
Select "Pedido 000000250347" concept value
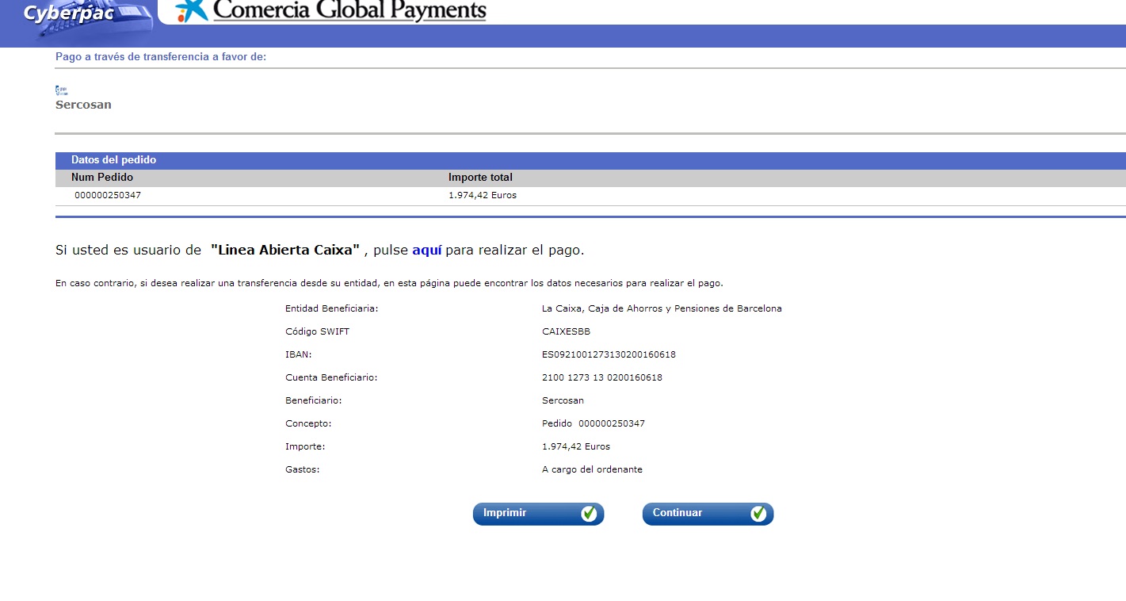[594, 423]
